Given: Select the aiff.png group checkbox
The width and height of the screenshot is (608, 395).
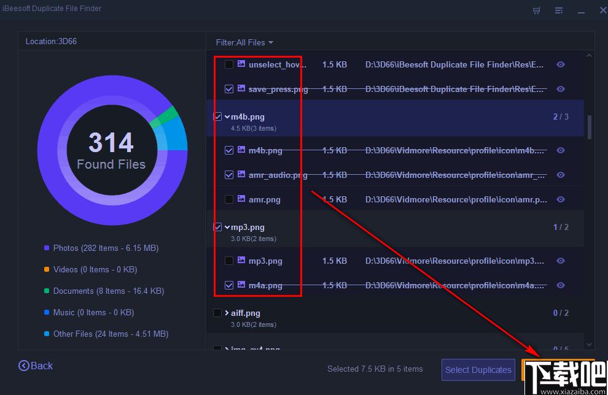Looking at the screenshot, I should click(217, 313).
